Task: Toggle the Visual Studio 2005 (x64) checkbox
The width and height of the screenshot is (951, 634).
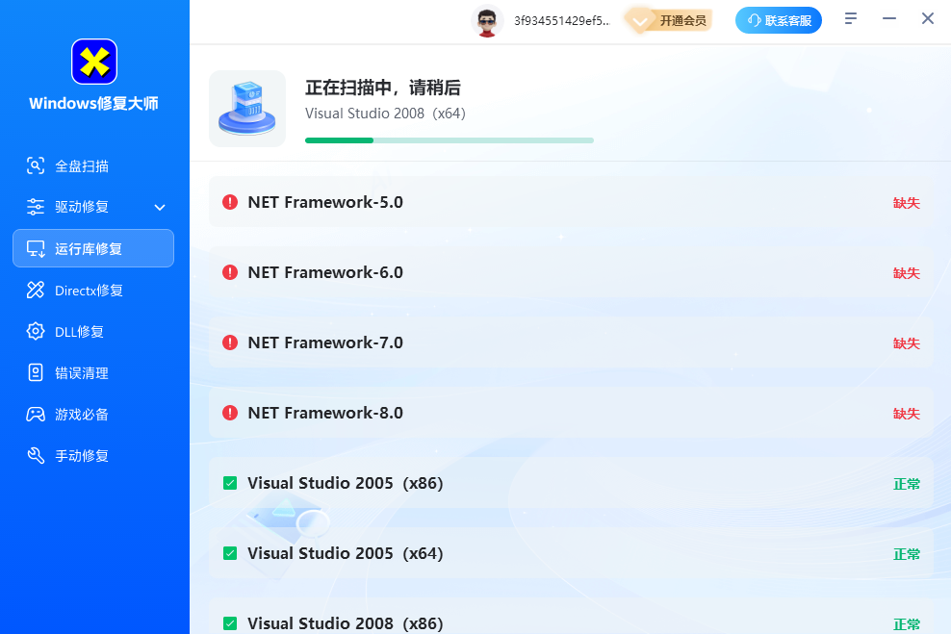Action: 230,553
